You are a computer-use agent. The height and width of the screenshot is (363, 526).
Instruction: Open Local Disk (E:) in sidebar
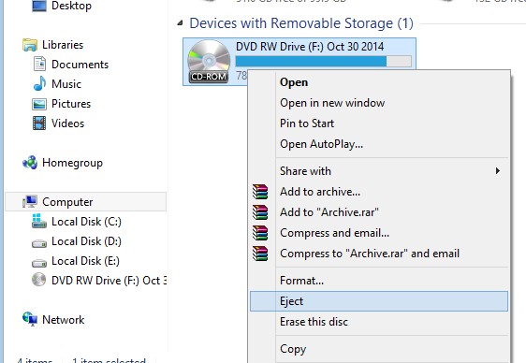coord(85,261)
